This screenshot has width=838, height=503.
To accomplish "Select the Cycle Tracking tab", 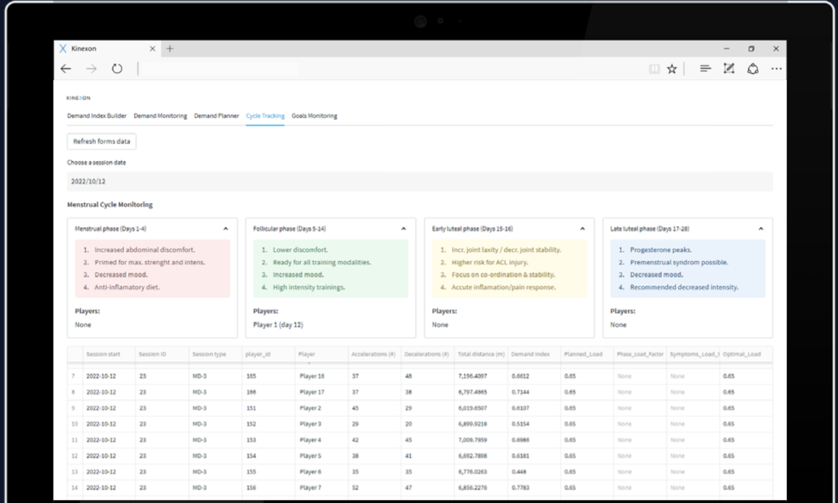I will 265,116.
